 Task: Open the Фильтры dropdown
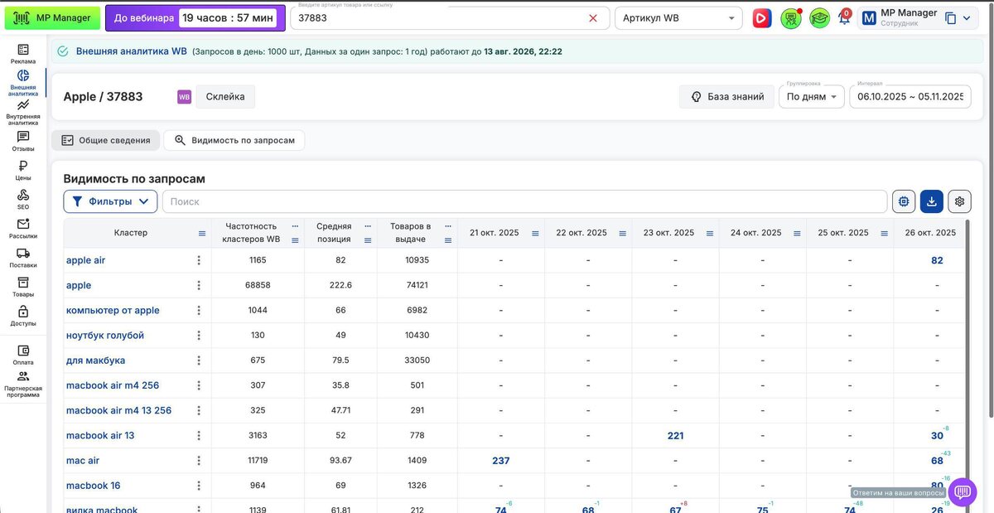pos(110,201)
